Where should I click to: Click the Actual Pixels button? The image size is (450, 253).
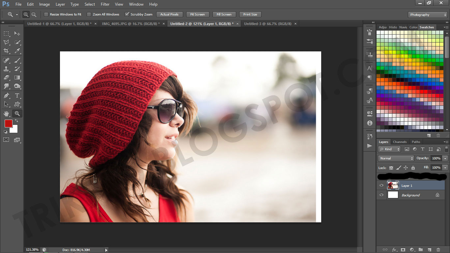click(x=169, y=14)
